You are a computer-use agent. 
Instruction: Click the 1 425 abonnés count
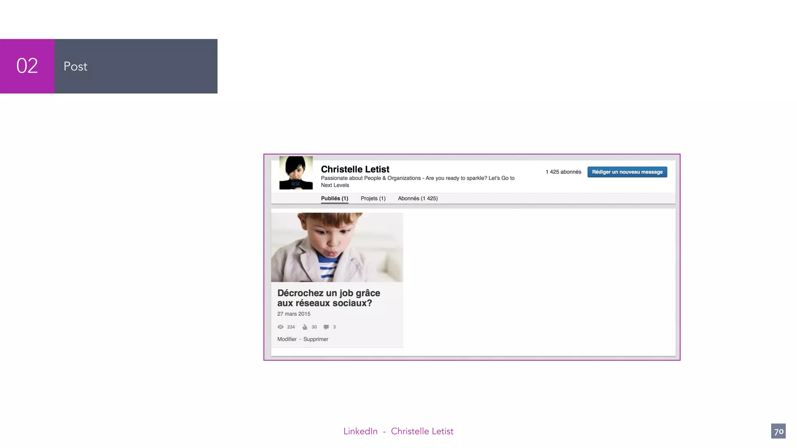(563, 172)
